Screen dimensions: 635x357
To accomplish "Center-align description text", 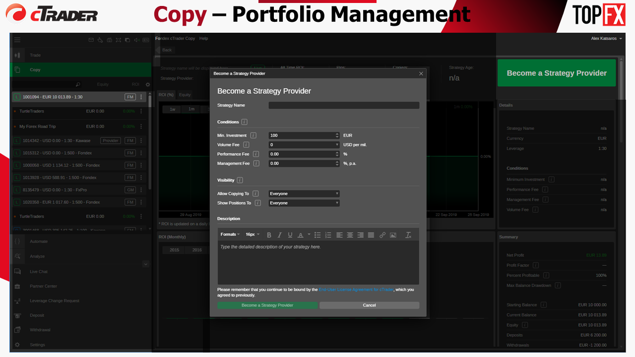I will [x=350, y=235].
